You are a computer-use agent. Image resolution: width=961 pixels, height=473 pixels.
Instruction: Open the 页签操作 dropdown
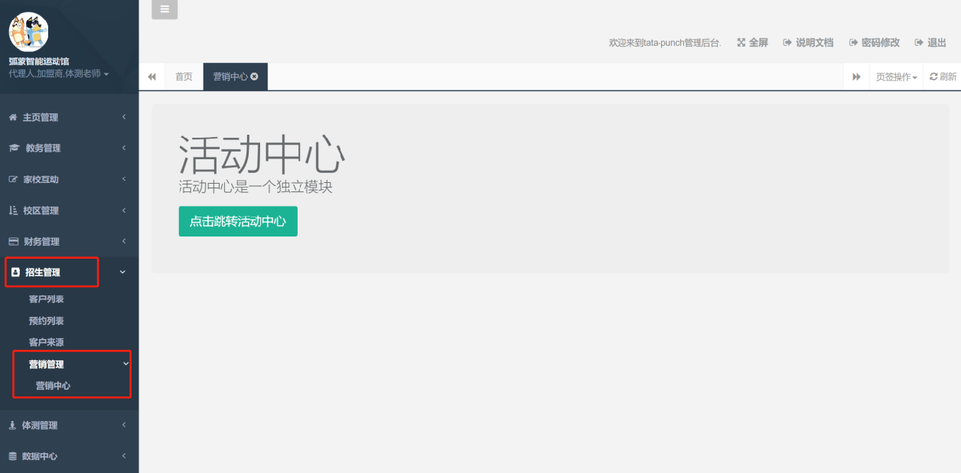pyautogui.click(x=896, y=77)
